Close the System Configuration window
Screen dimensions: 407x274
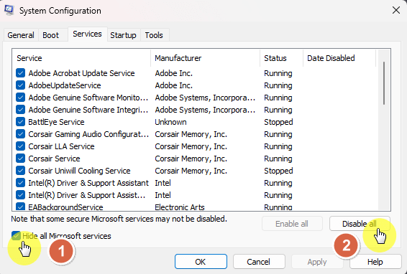[396, 10]
